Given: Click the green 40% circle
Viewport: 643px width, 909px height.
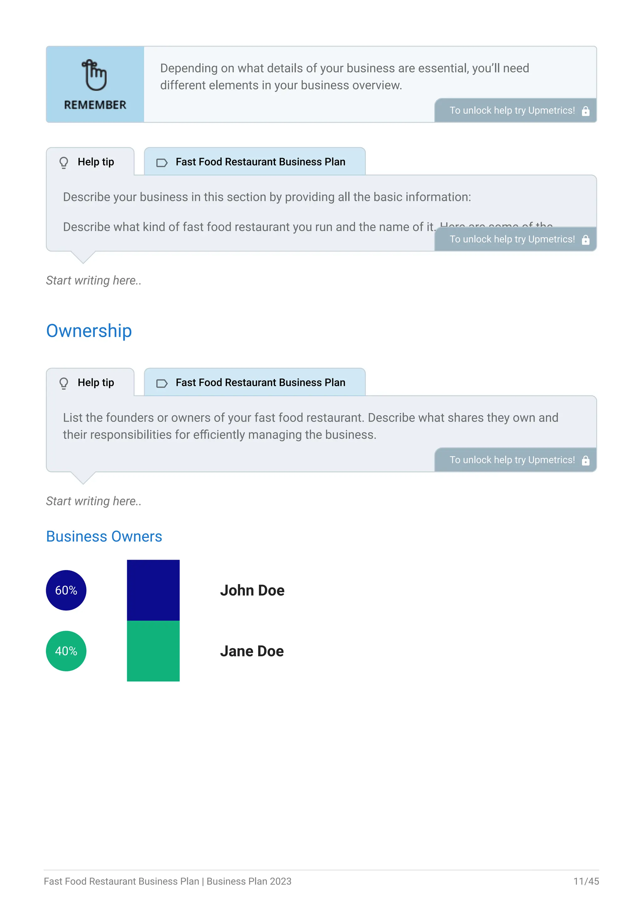Looking at the screenshot, I should click(x=66, y=651).
